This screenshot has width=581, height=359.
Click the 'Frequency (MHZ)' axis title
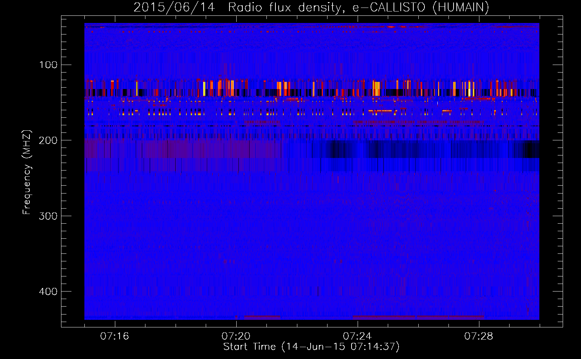pos(27,172)
